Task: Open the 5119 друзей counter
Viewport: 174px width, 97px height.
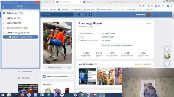Action: 99,54
